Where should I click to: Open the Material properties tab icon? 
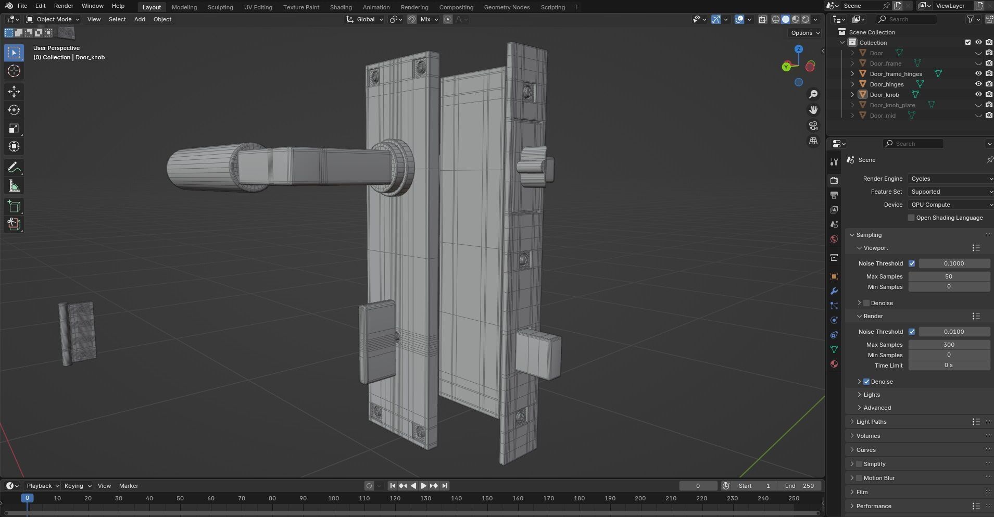834,364
